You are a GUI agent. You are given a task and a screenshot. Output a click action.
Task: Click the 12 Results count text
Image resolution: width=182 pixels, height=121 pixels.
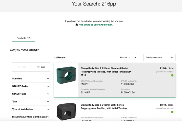60,58
